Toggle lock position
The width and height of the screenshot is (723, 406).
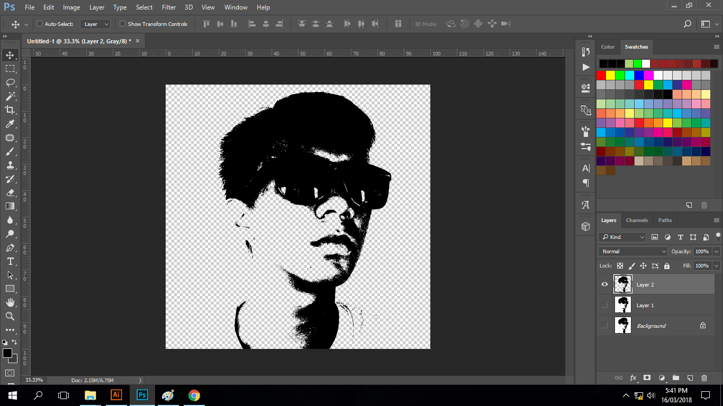click(643, 266)
